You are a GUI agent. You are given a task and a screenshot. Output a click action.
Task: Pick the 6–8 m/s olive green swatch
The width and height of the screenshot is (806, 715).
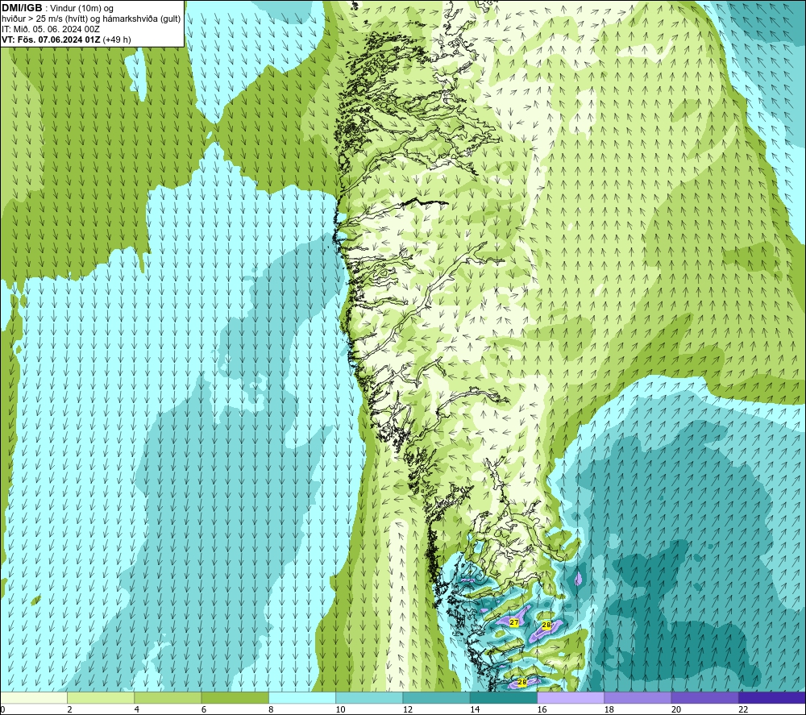235,698
